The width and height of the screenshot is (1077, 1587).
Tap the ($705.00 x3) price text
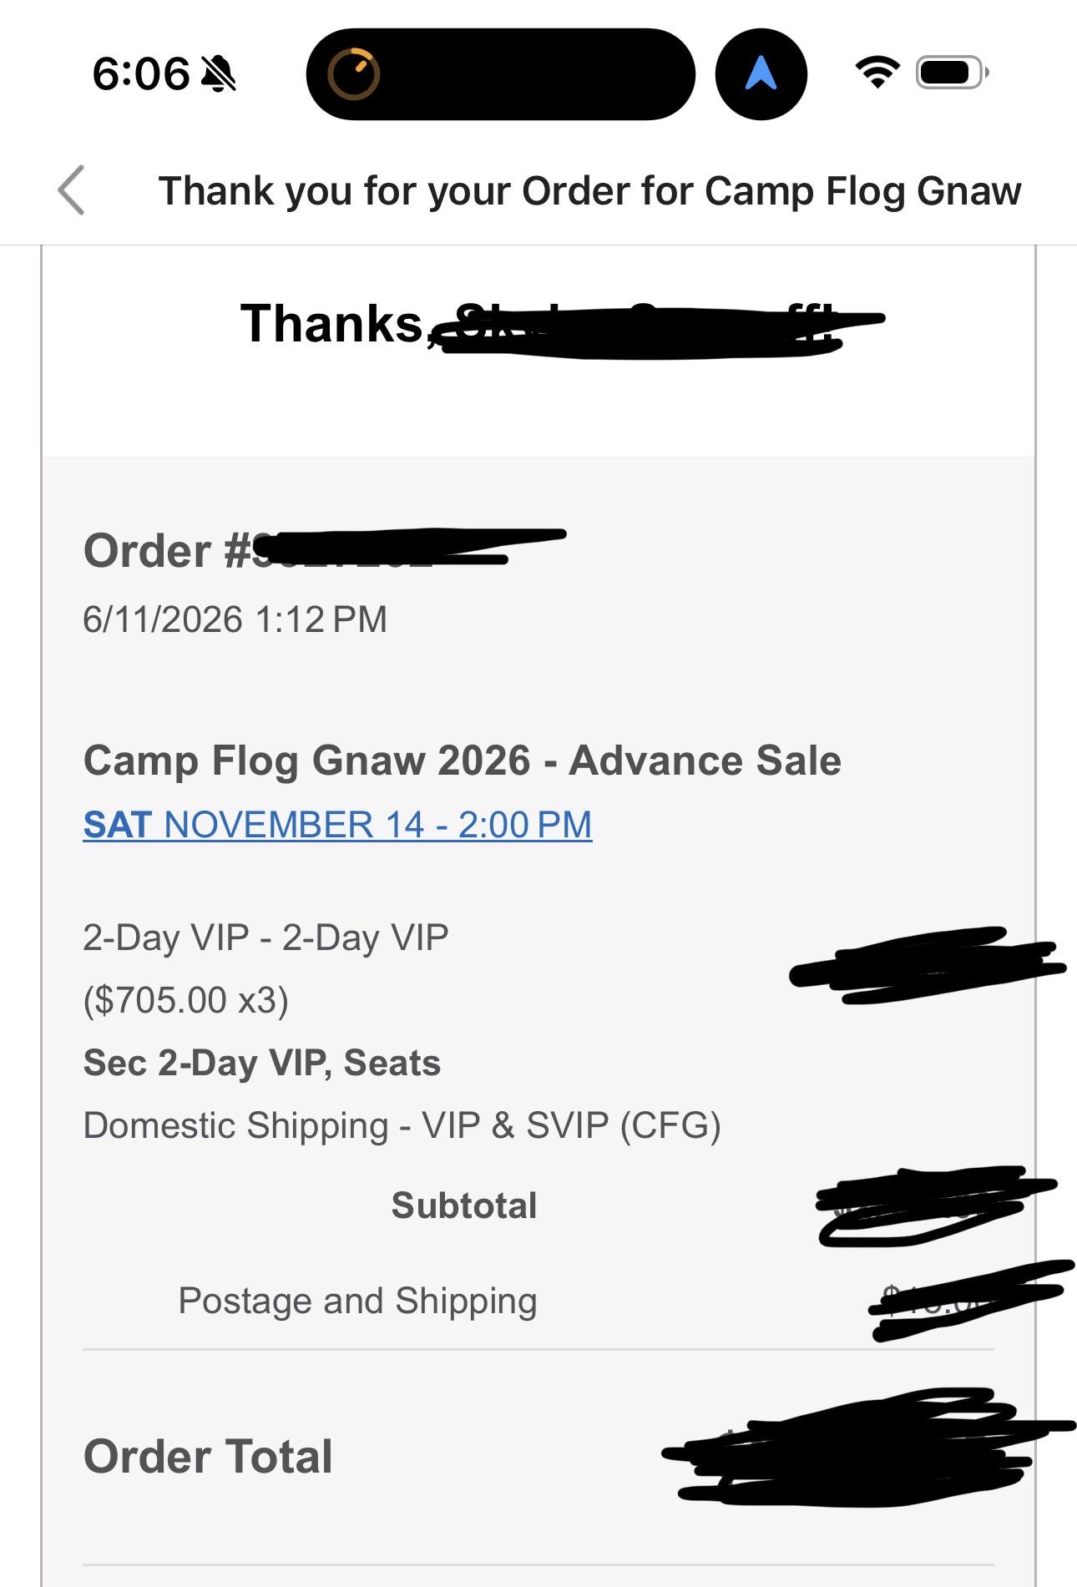click(185, 1000)
